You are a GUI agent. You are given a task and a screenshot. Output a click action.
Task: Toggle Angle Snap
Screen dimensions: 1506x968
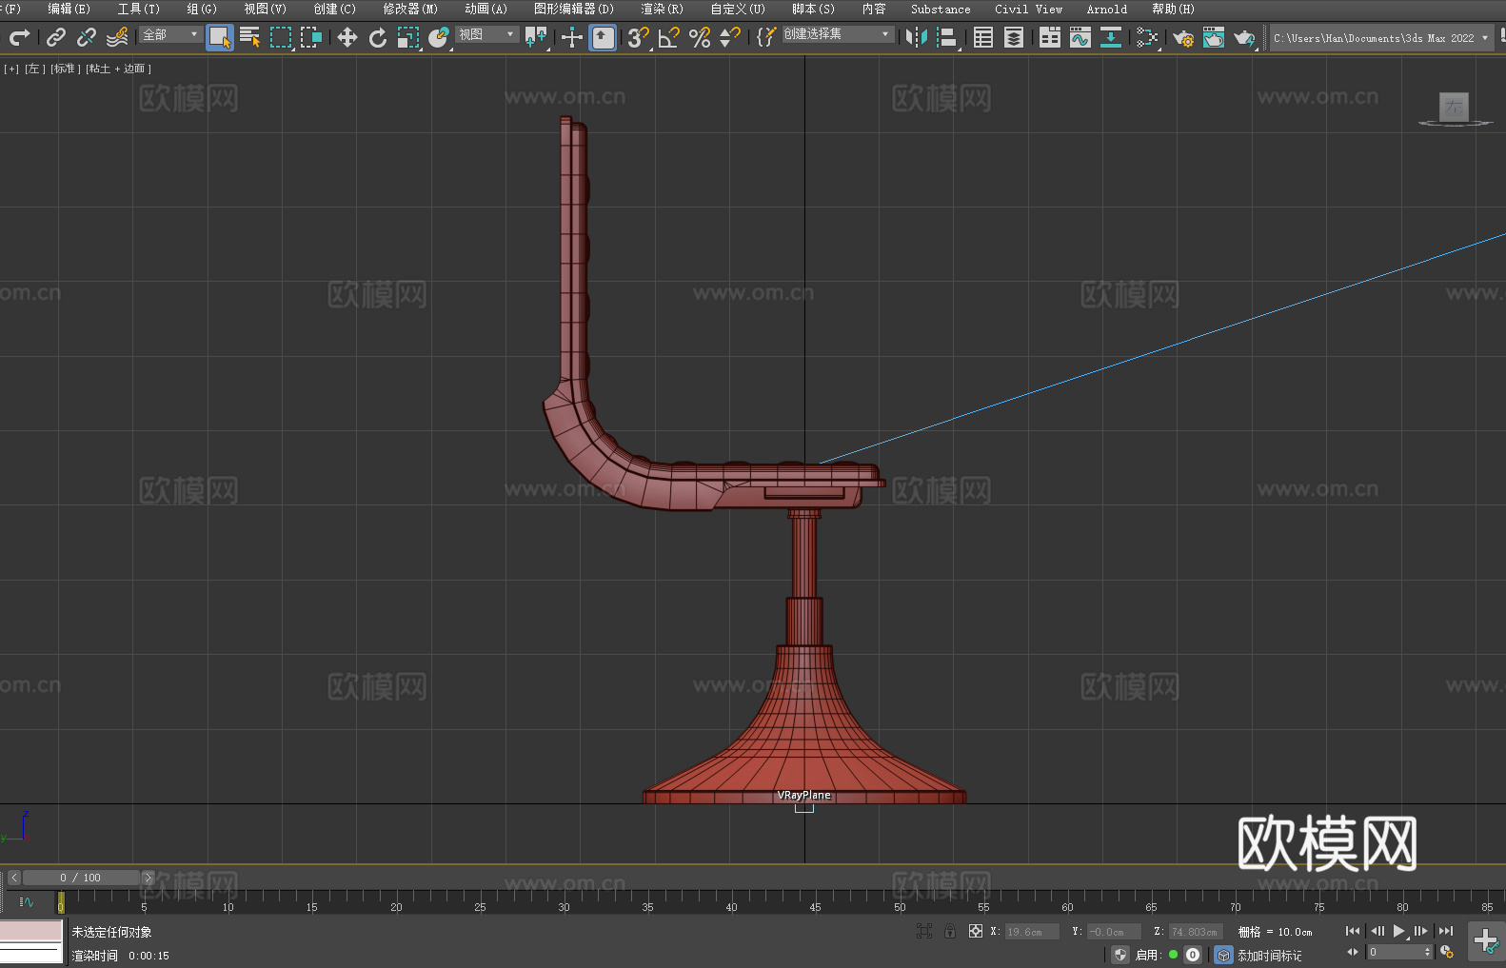669,37
